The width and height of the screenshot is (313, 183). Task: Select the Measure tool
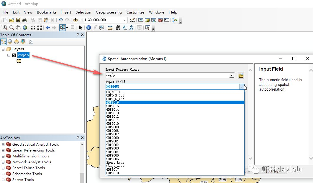pyautogui.click(x=110, y=28)
